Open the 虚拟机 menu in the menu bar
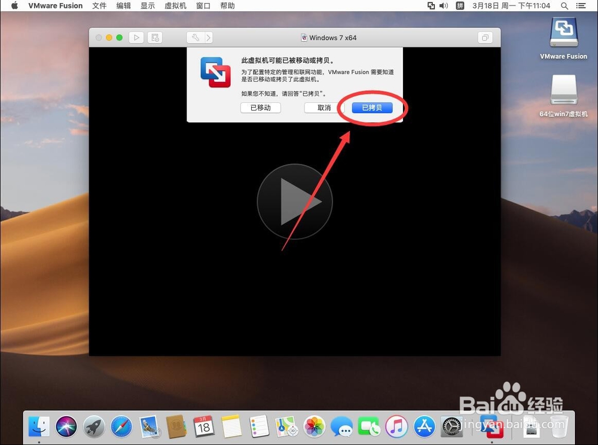 coord(175,5)
